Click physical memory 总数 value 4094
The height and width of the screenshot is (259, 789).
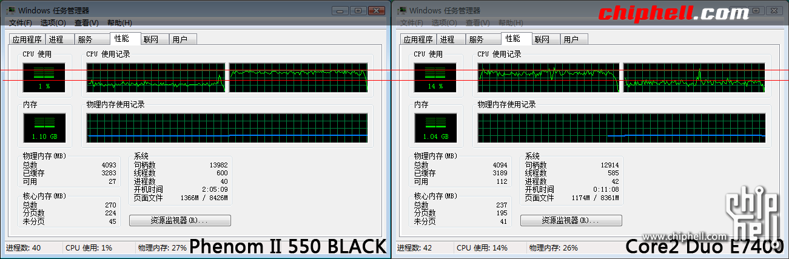point(500,165)
